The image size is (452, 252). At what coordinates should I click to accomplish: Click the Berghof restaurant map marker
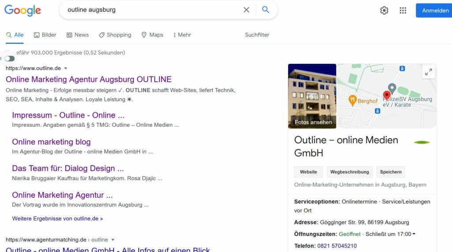(x=352, y=101)
